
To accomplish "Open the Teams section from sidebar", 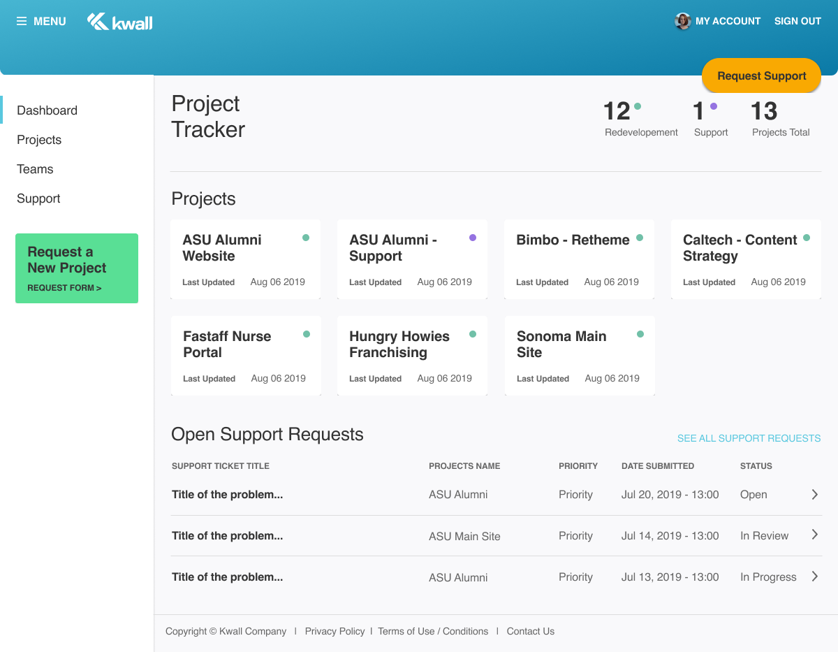I will click(34, 169).
